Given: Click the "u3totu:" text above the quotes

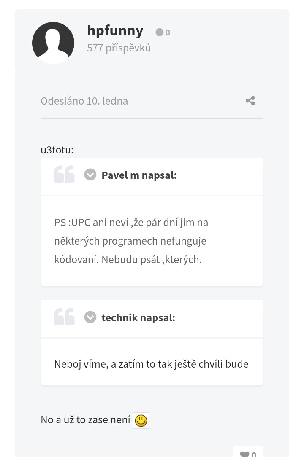Looking at the screenshot, I should click(57, 150).
